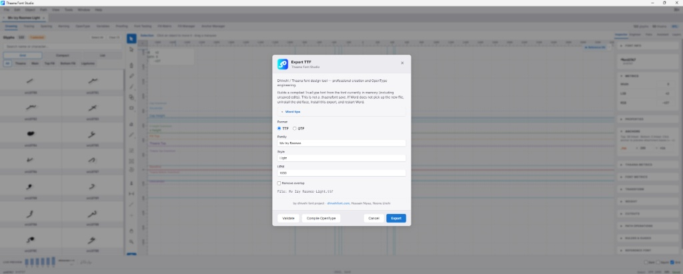Open the Inspector tab in right panel
This screenshot has height=274, width=683.
tap(621, 34)
